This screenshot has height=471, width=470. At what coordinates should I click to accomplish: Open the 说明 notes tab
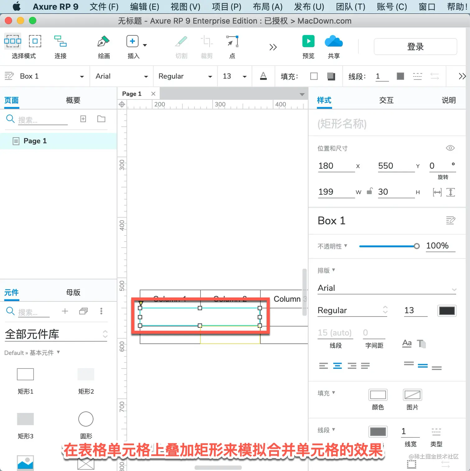coord(449,100)
